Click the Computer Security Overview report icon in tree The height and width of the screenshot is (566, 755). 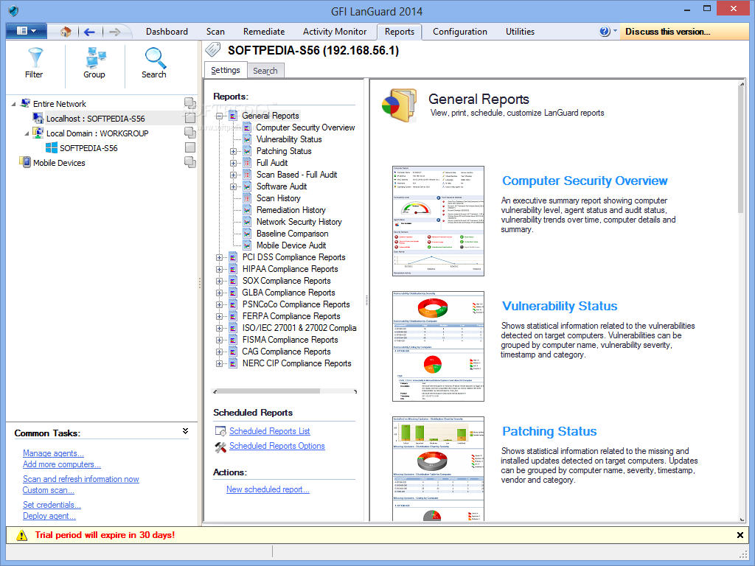pos(246,127)
